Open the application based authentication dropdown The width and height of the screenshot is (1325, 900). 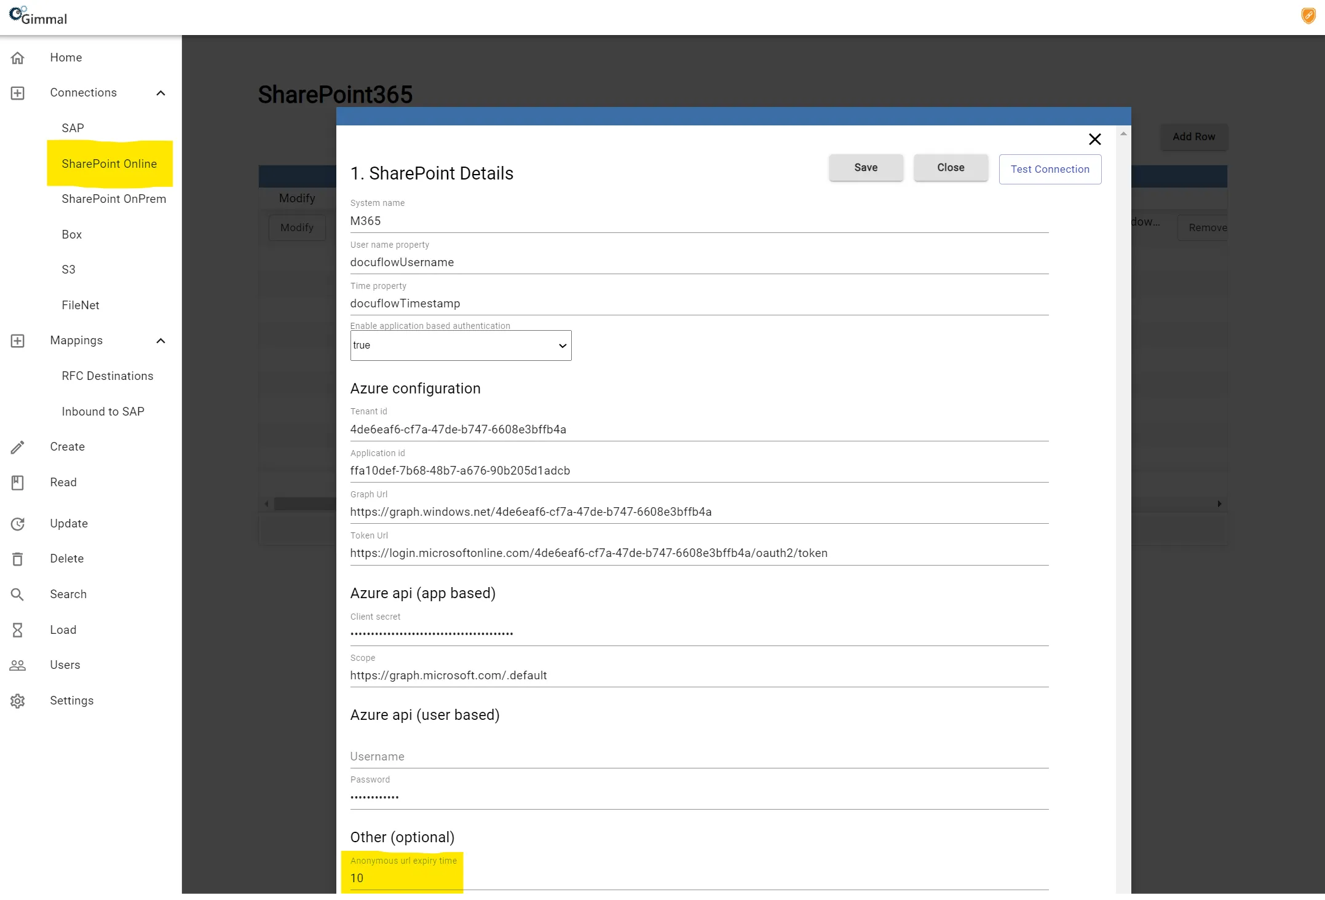(x=461, y=345)
